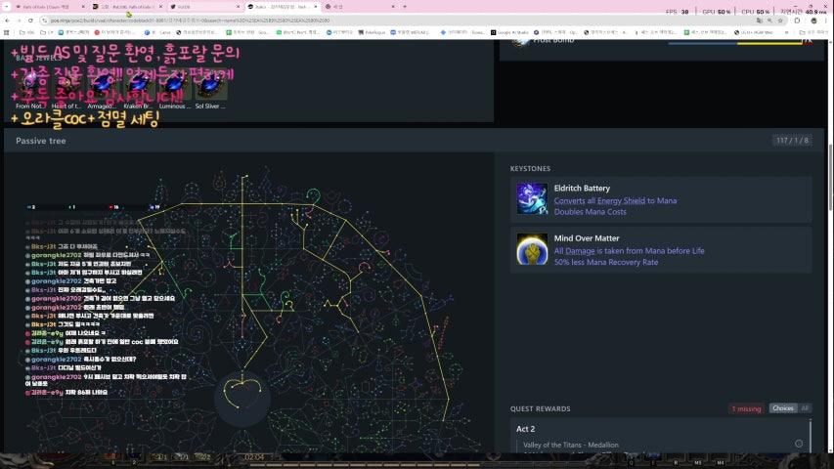Click the '1 missing' quest rewards badge

point(746,408)
